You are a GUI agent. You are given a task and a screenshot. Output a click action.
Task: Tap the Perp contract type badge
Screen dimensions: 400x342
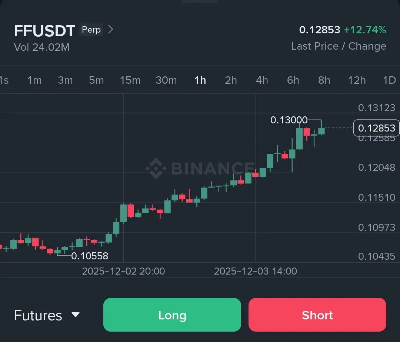pyautogui.click(x=91, y=30)
